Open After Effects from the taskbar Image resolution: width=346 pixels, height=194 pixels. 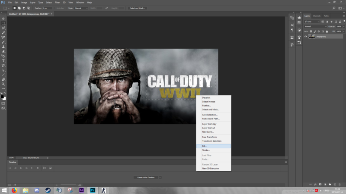(x=81, y=190)
